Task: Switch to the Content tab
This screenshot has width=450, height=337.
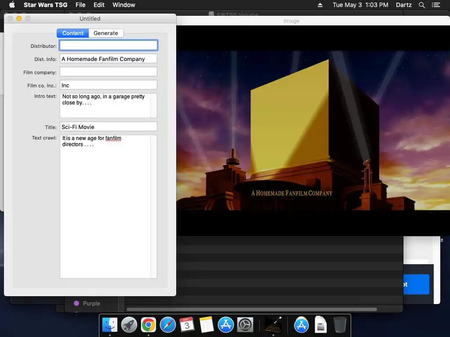Action: (73, 33)
